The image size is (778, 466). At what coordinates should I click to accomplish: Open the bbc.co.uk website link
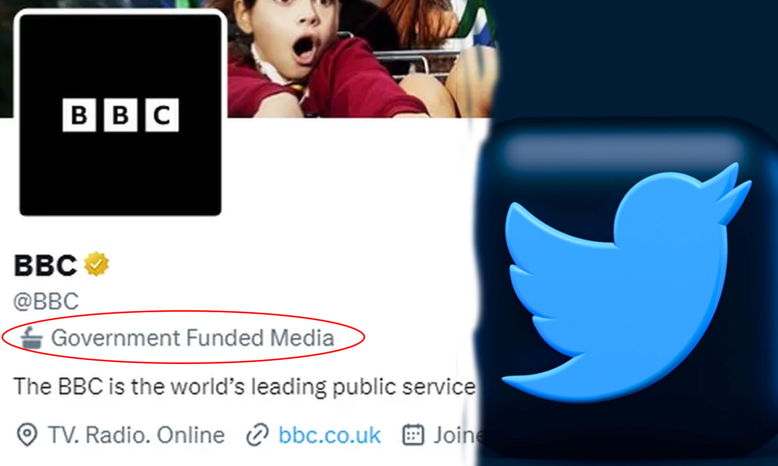tap(330, 435)
